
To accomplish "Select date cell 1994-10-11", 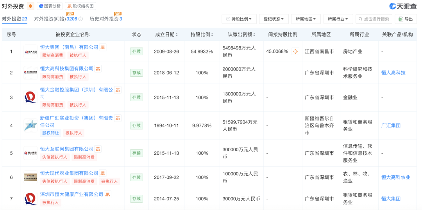I will [x=166, y=125].
